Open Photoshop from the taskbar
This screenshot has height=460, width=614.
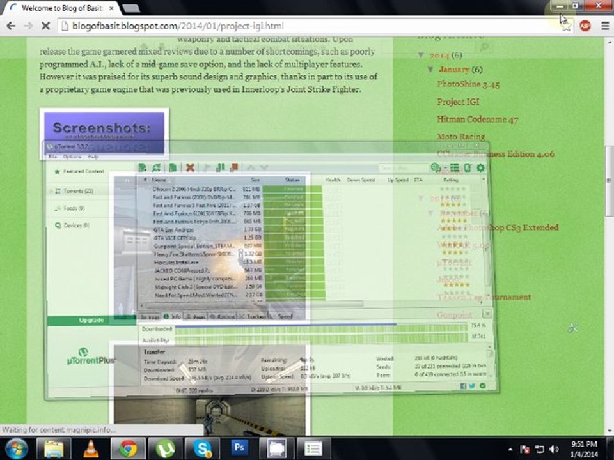[239, 448]
